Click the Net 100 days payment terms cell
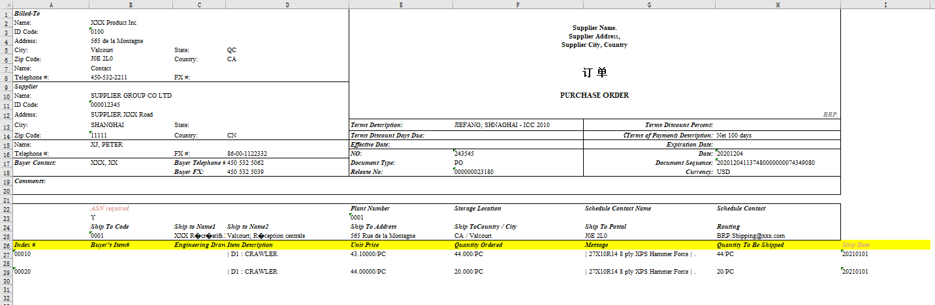The image size is (935, 305). pos(734,136)
